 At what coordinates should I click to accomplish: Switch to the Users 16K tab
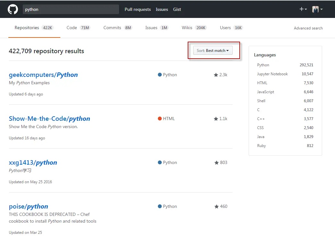coord(231,28)
